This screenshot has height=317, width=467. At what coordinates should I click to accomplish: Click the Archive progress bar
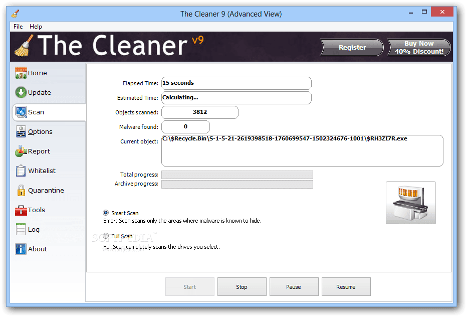237,184
